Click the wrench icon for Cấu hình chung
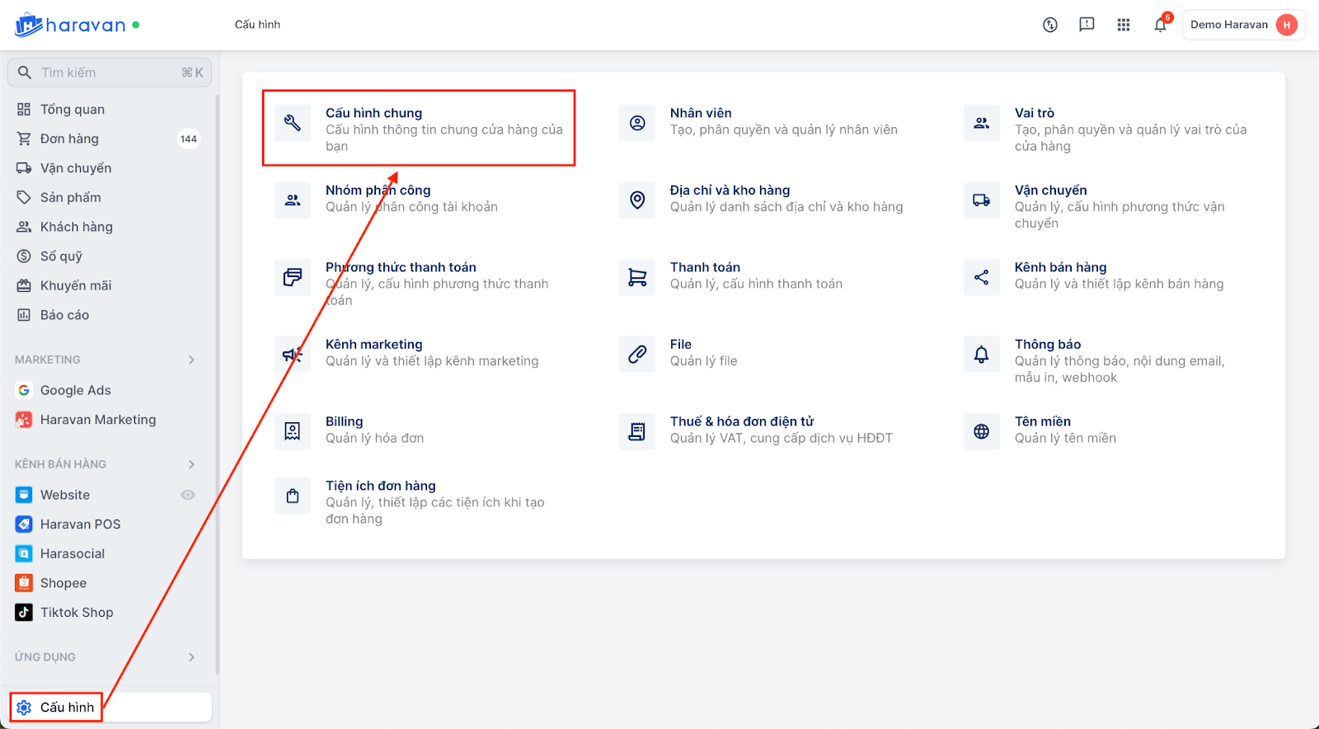The image size is (1319, 729). 293,123
